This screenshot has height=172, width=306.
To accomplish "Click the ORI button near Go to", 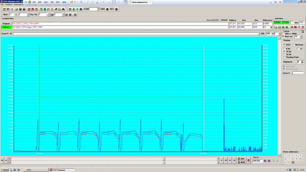I will pos(241,159).
